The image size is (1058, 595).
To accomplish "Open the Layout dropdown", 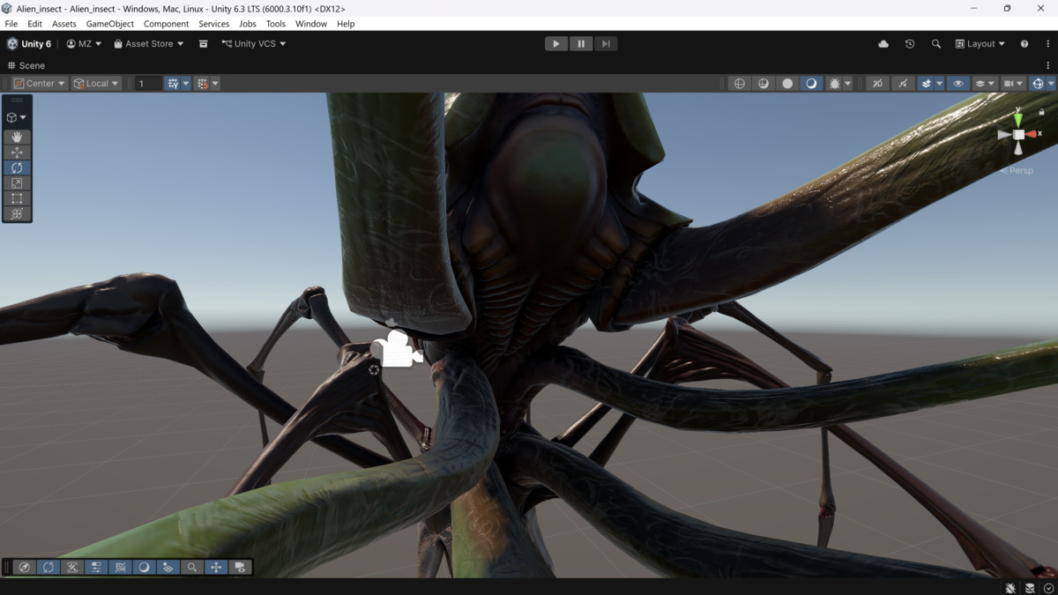I will pos(979,43).
